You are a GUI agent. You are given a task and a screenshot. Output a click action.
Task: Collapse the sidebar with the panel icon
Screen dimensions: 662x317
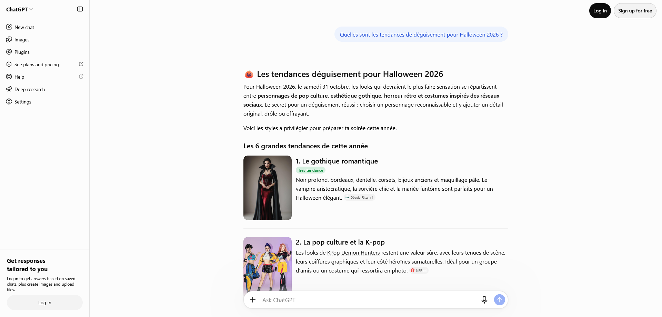click(x=80, y=9)
